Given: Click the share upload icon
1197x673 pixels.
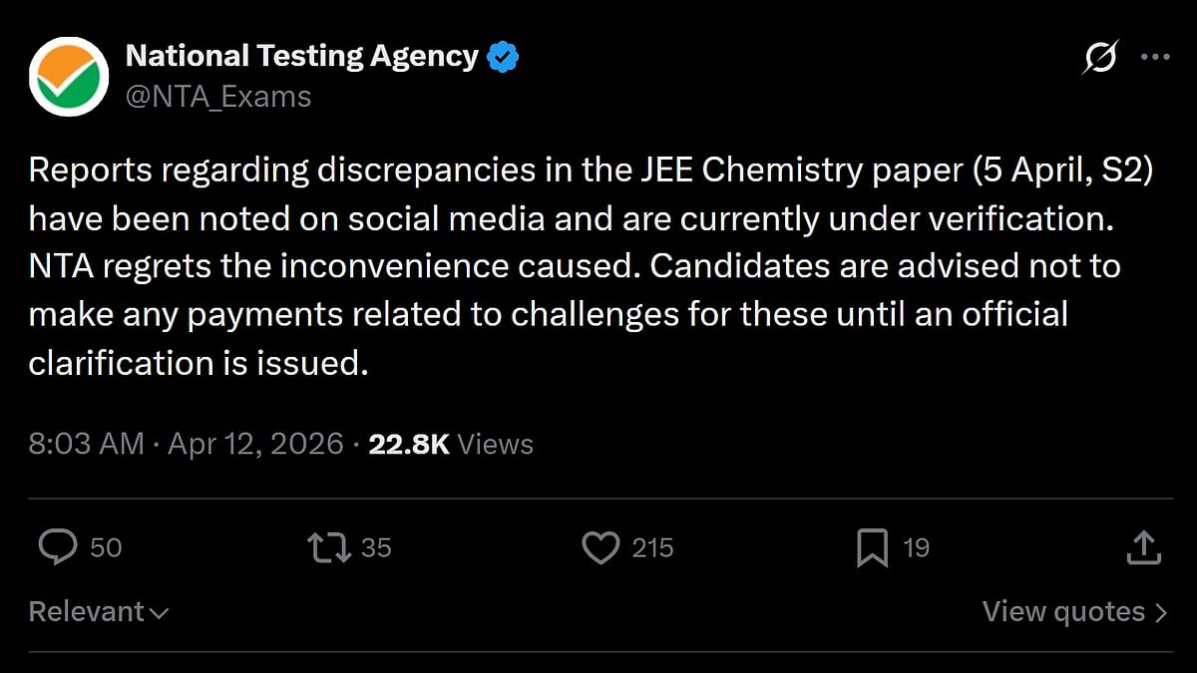Looking at the screenshot, I should [1143, 547].
